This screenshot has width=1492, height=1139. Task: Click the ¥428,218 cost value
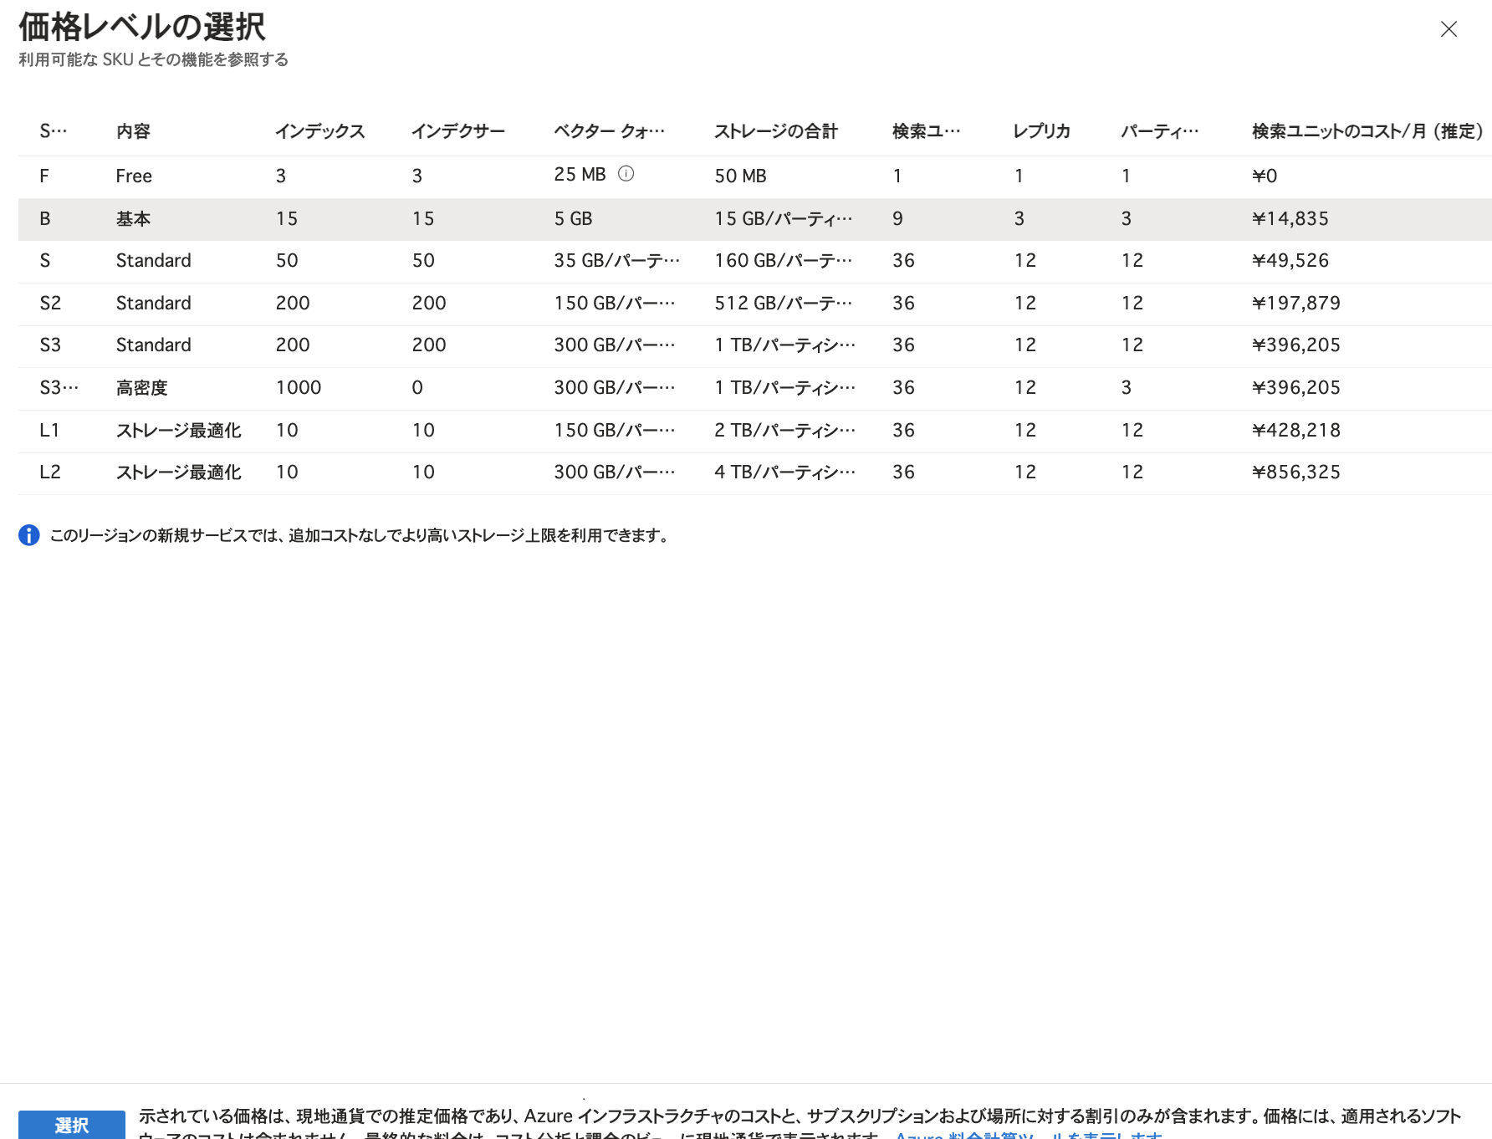tap(1296, 430)
